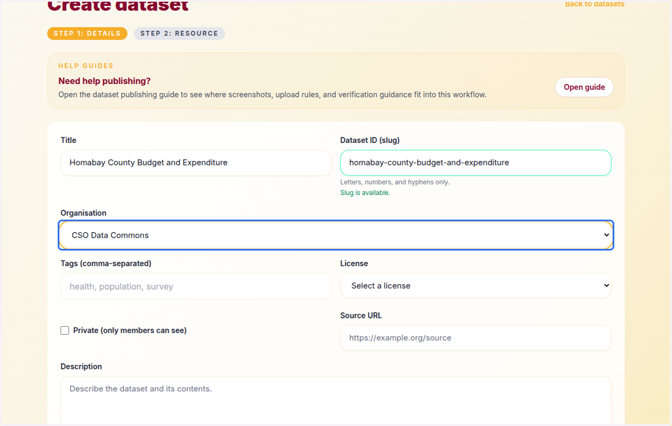Click the 'HELP GUIDES' label
This screenshot has width=672, height=426.
86,66
